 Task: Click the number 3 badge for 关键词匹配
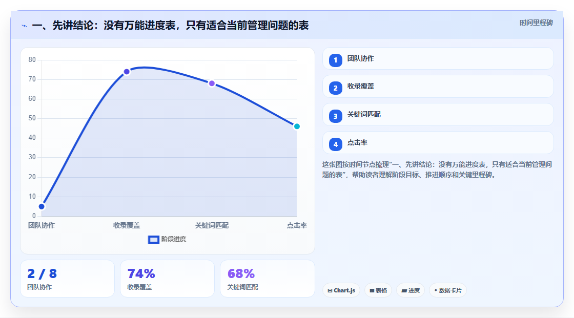(335, 116)
